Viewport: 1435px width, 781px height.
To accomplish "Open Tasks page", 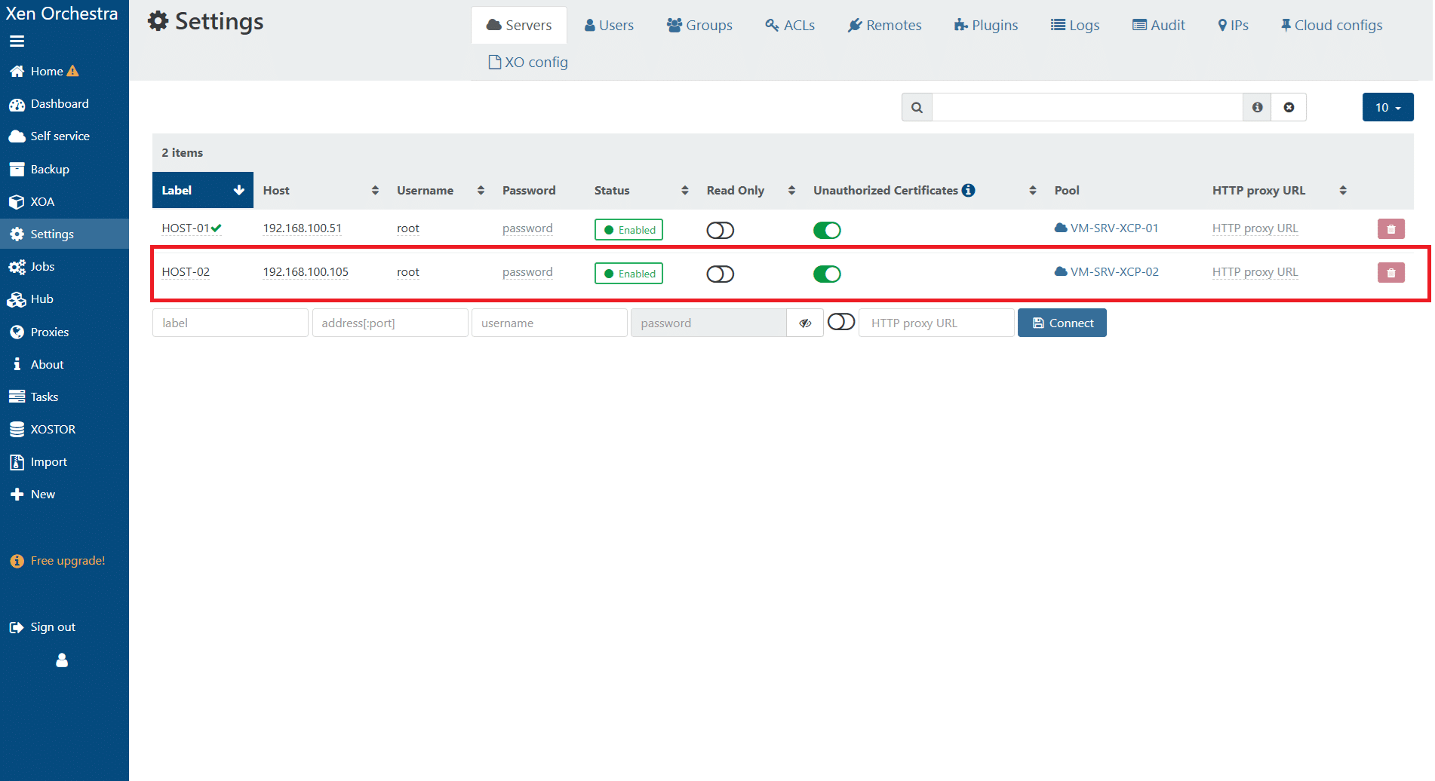I will point(34,397).
